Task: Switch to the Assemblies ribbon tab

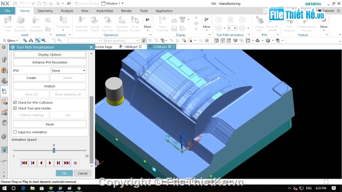Action: (105, 11)
